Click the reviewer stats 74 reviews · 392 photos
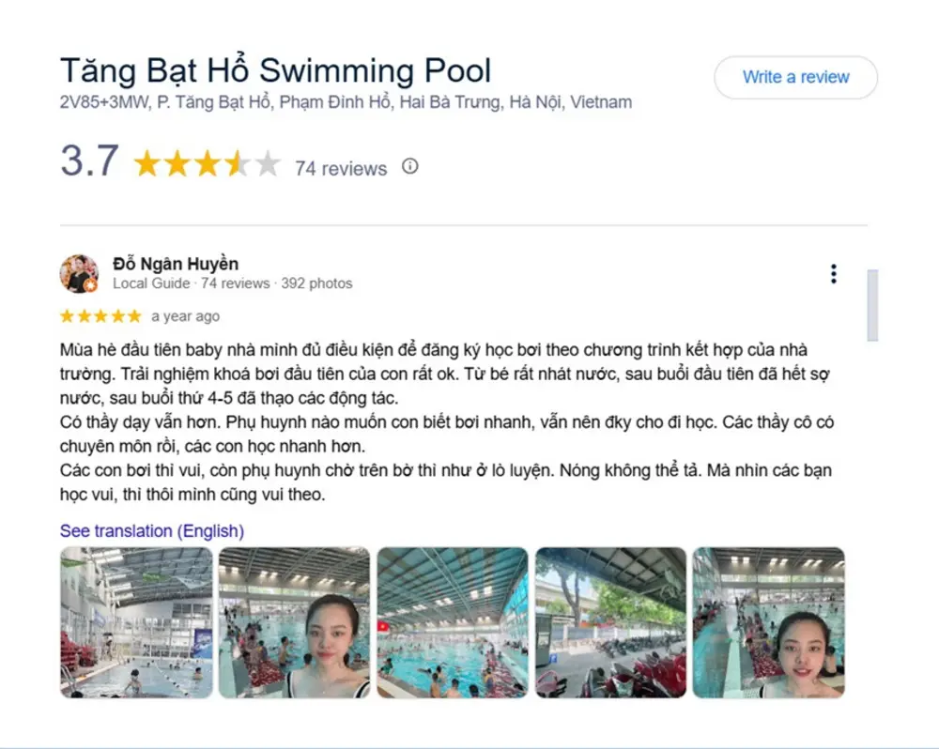 277,283
